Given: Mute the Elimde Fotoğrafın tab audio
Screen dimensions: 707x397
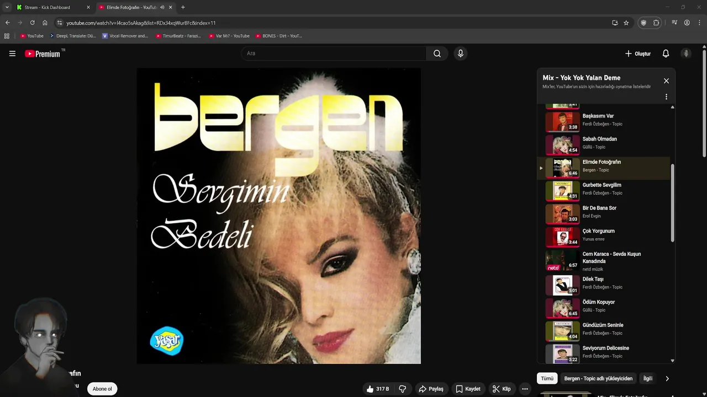Looking at the screenshot, I should click(162, 7).
